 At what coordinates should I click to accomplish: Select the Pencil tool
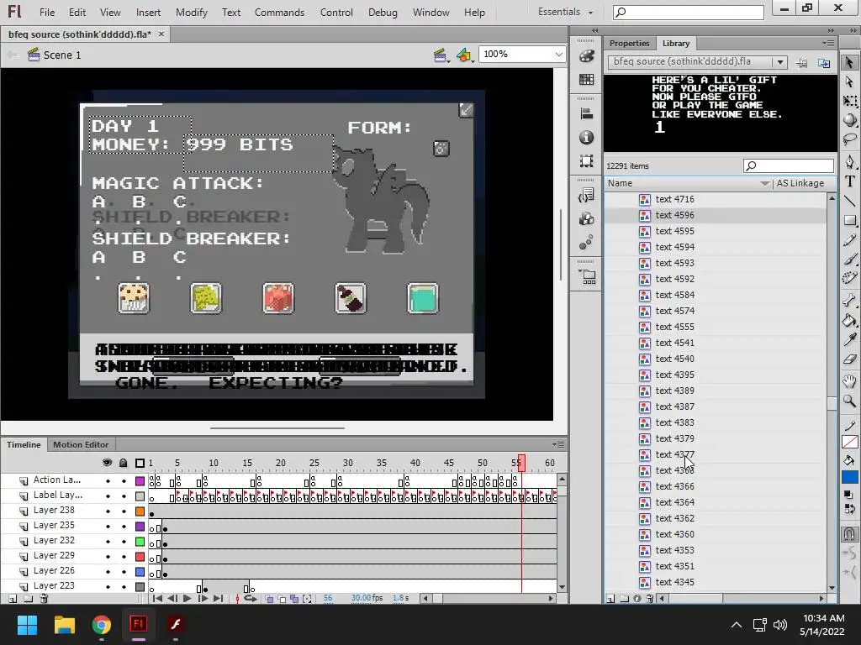pyautogui.click(x=849, y=239)
